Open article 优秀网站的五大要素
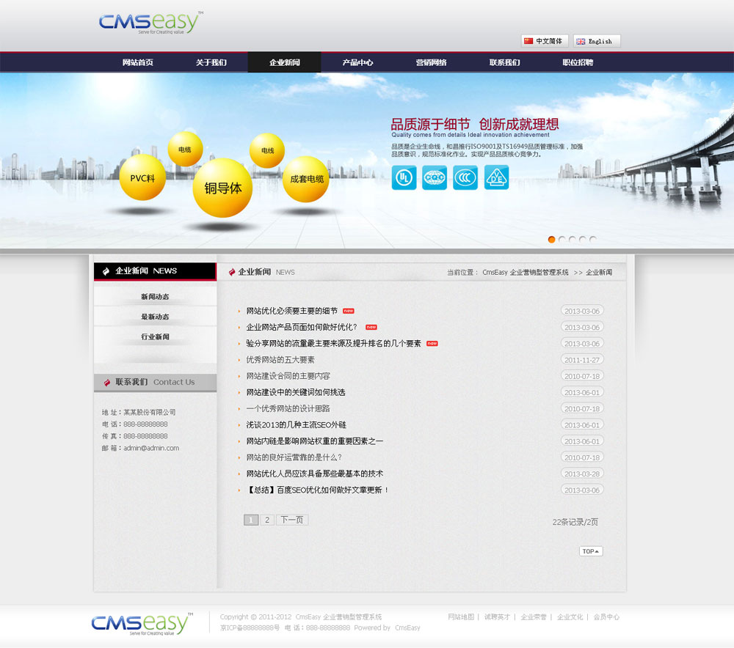Screen dimensions: 734x648 tap(280, 360)
